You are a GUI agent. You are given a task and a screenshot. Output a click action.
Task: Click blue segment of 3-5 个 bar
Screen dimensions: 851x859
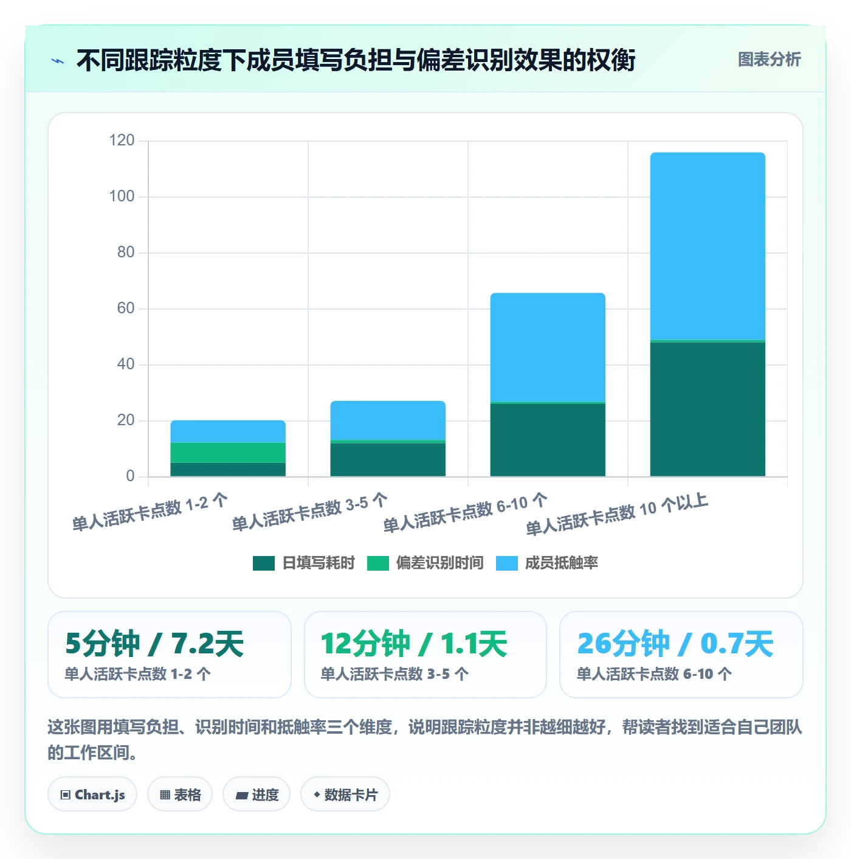[x=388, y=420]
